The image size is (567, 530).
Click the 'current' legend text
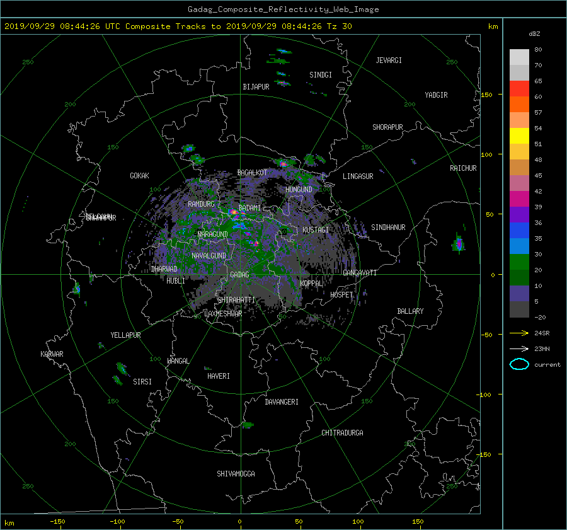pos(547,365)
